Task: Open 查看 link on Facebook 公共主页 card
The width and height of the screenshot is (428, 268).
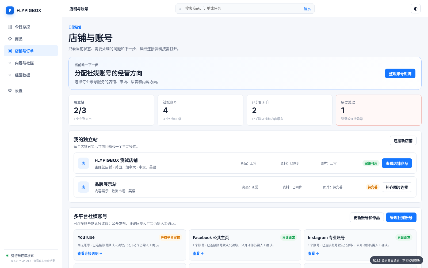Action: [198, 253]
